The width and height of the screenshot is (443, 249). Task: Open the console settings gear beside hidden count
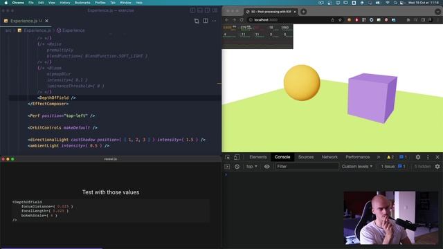[x=437, y=167]
